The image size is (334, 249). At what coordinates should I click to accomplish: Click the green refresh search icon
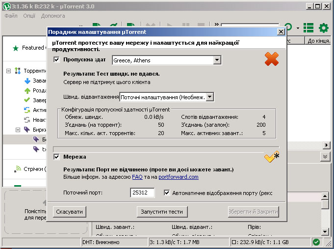click(288, 27)
